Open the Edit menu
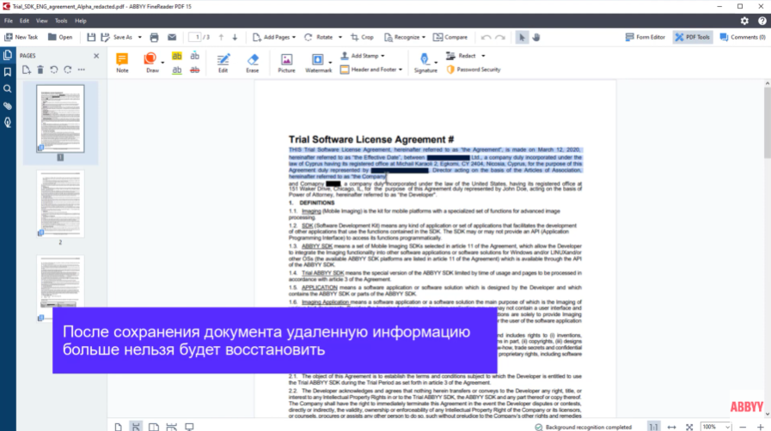Image resolution: width=771 pixels, height=431 pixels. coord(24,21)
